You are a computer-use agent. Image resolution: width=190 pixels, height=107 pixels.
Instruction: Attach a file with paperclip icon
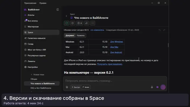(67, 87)
